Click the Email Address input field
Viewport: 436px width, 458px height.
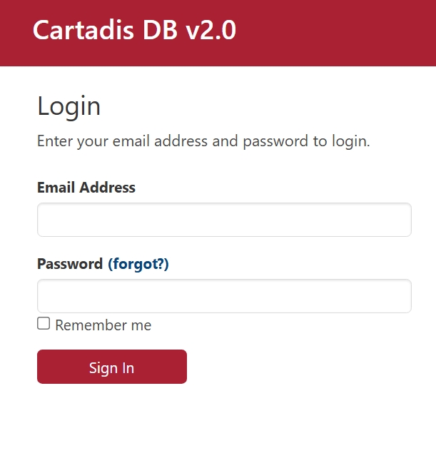point(224,220)
